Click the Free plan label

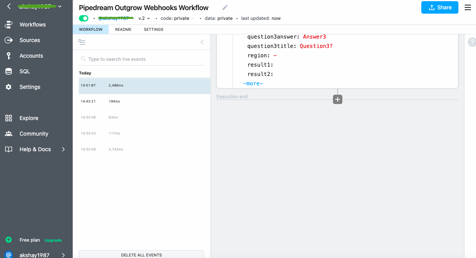pyautogui.click(x=30, y=240)
